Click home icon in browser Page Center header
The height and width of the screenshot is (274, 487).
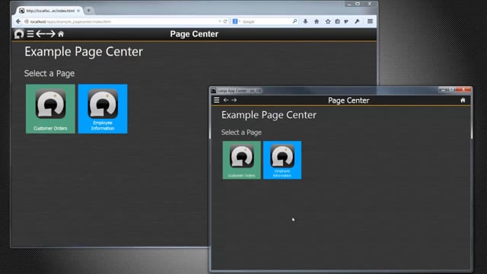[61, 33]
